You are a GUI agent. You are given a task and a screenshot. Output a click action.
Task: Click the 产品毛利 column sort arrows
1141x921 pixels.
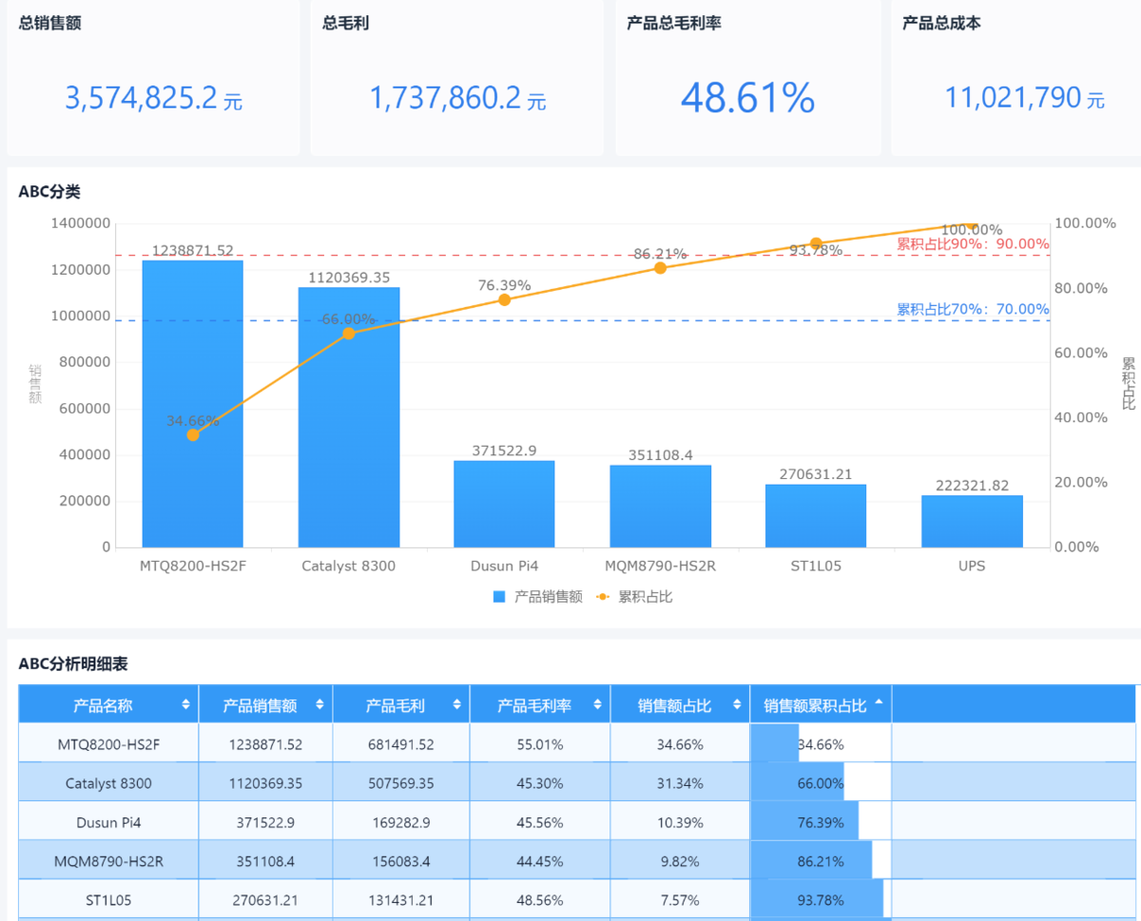click(x=456, y=705)
